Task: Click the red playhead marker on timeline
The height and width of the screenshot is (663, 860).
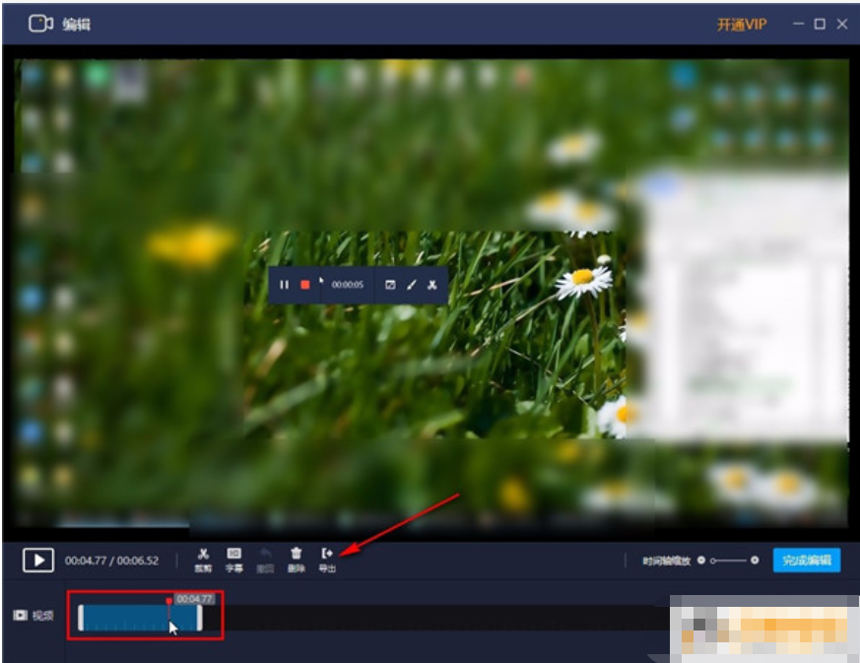Action: pos(168,602)
